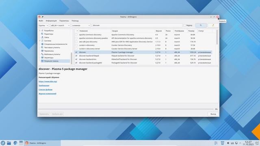260x146 pixels.
Task: Select the Специальные возможности category icon
Action: 42,44
